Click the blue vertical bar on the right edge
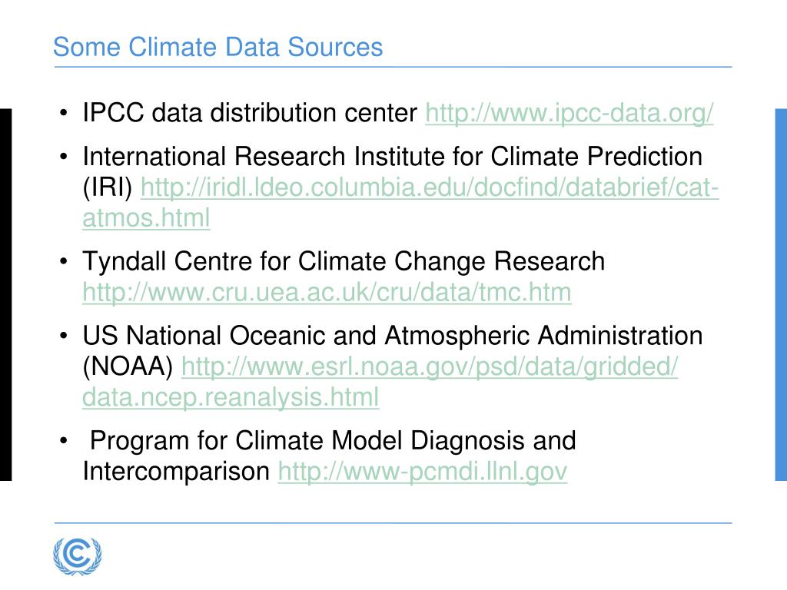 click(x=781, y=294)
